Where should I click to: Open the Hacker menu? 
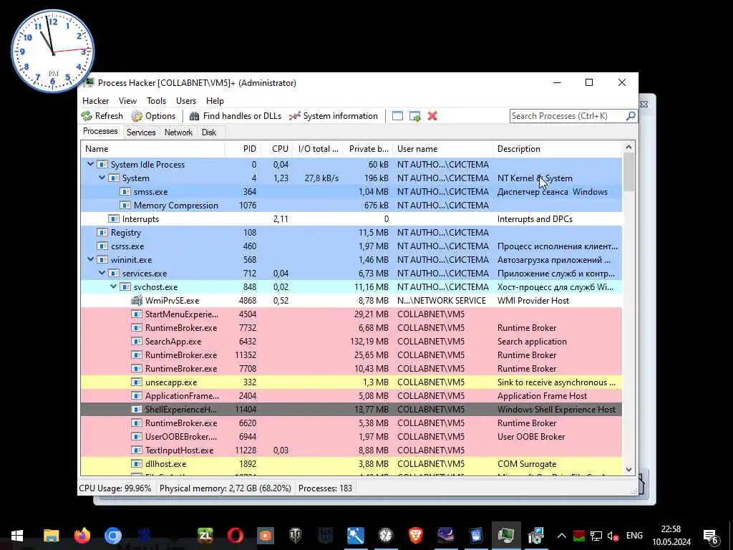(x=95, y=101)
